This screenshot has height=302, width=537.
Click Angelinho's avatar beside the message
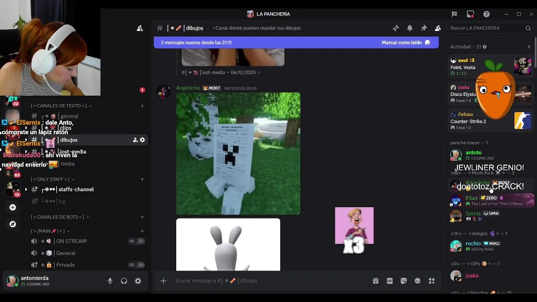(x=164, y=91)
